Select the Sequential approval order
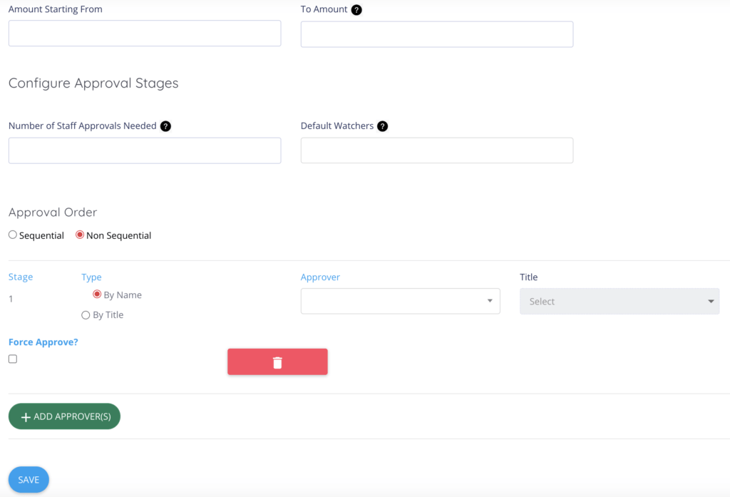This screenshot has height=497, width=730. point(13,235)
